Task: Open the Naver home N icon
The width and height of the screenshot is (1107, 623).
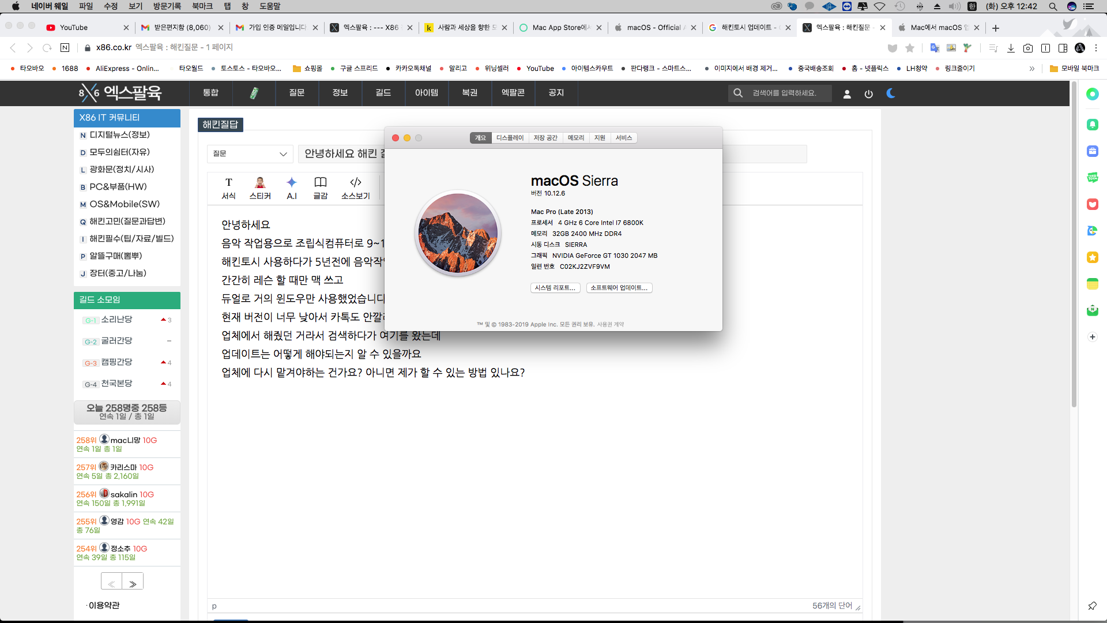Action: [65, 48]
